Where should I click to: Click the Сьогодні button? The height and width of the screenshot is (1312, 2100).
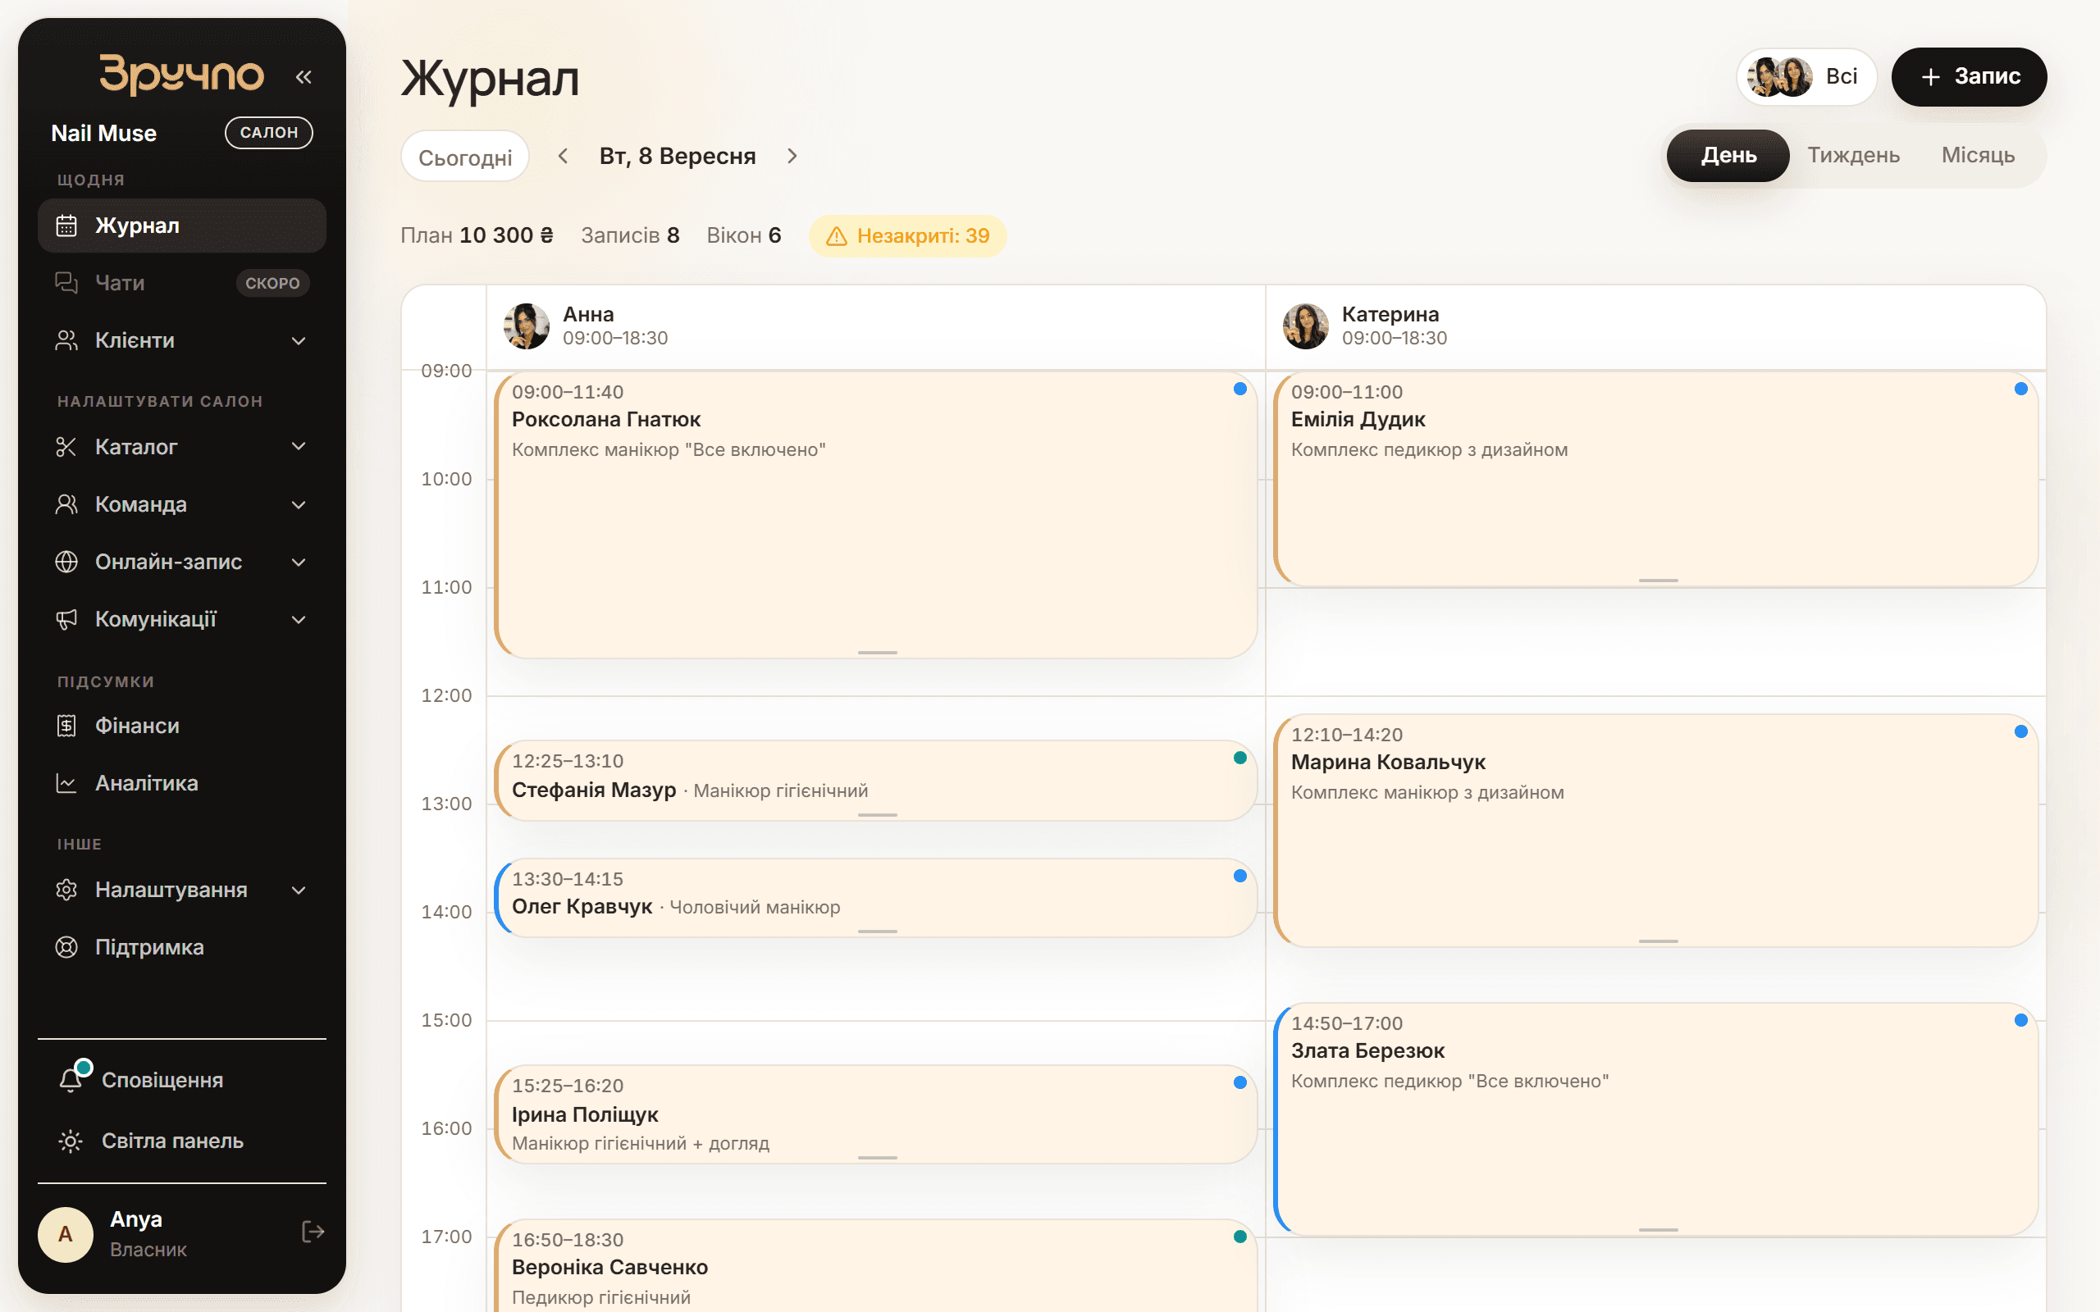point(465,157)
